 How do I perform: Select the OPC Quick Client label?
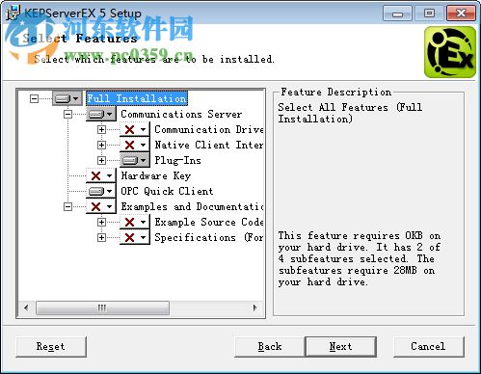pyautogui.click(x=167, y=191)
